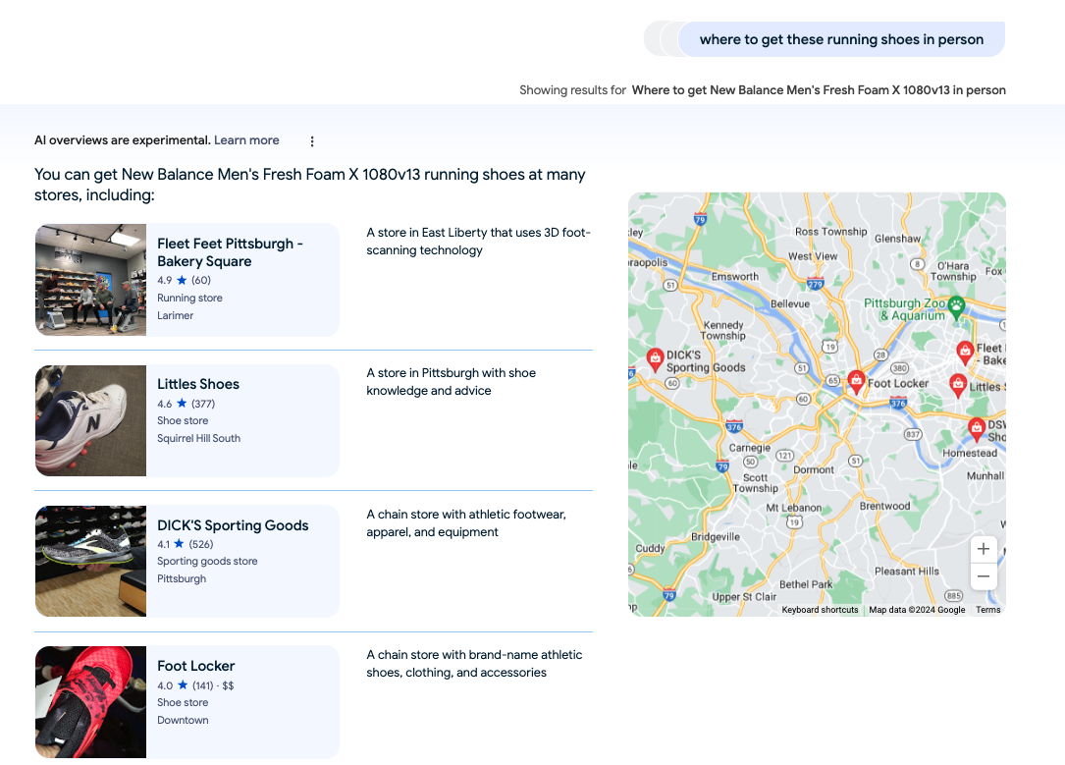Click the Foot Locker red shoe photo
This screenshot has width=1065, height=765.
click(90, 702)
